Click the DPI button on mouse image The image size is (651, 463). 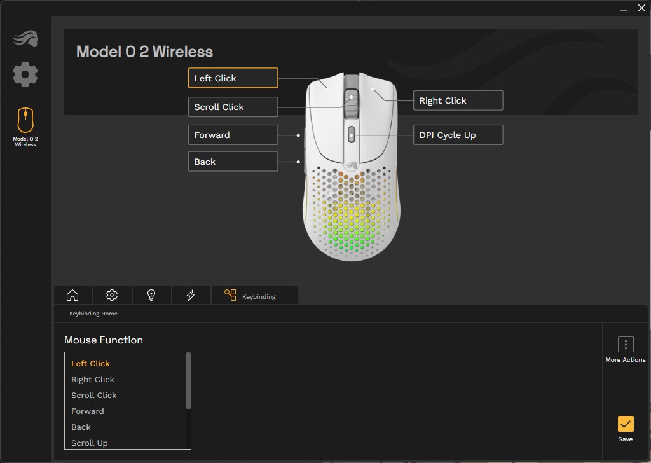(x=351, y=135)
